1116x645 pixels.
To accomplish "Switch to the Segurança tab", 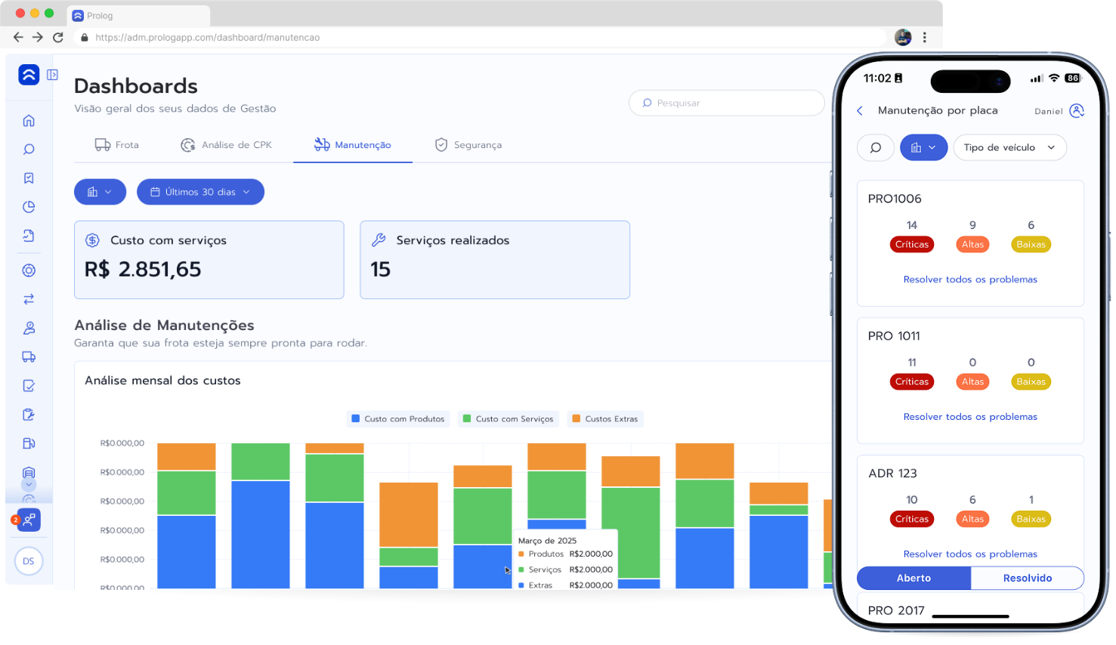I will point(468,145).
